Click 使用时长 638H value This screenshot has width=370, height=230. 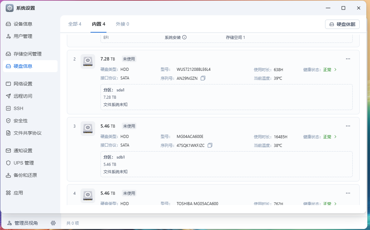coord(278,70)
